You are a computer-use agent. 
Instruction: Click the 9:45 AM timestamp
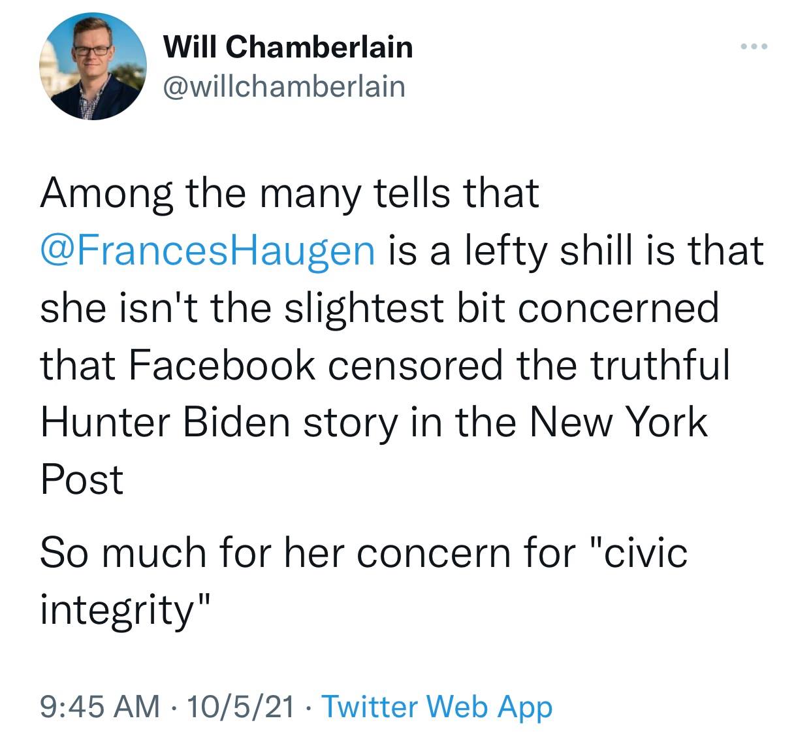pos(99,706)
